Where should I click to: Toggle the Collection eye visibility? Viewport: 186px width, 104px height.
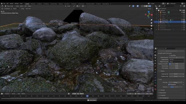182,10
